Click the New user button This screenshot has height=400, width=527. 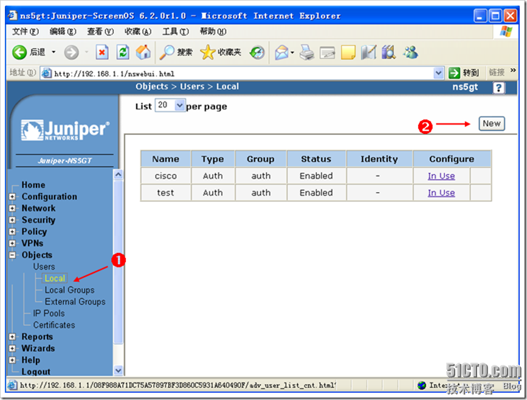click(492, 123)
